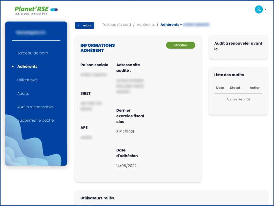Click the blue pill icon beside the logo

[x=54, y=10]
